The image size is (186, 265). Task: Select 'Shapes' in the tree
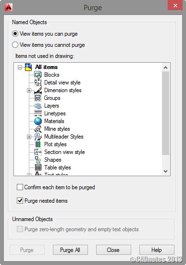53,160
